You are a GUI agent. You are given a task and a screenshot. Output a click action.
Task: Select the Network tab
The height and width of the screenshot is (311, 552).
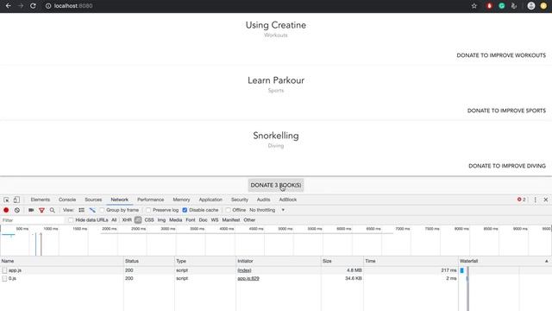120,200
